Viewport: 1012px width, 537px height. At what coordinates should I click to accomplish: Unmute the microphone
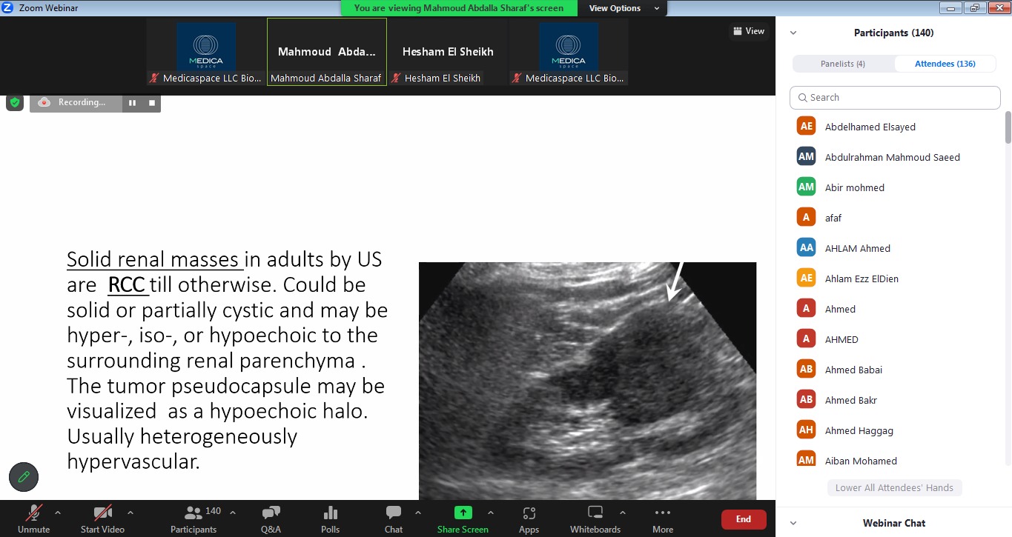[x=33, y=518]
